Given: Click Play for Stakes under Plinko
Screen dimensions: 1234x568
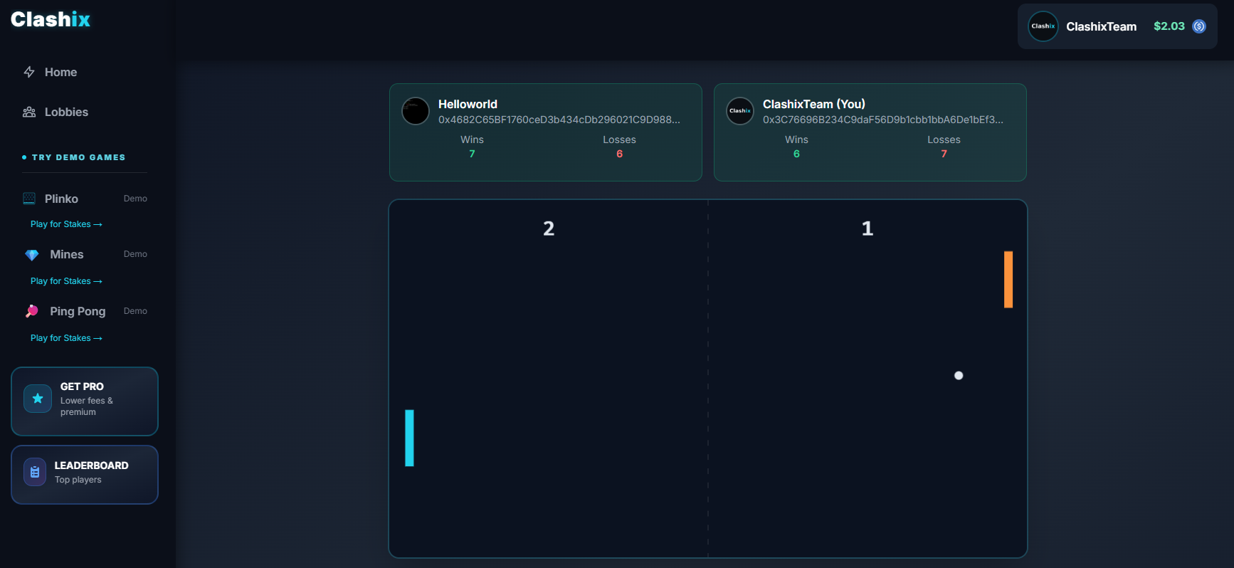Looking at the screenshot, I should tap(66, 224).
